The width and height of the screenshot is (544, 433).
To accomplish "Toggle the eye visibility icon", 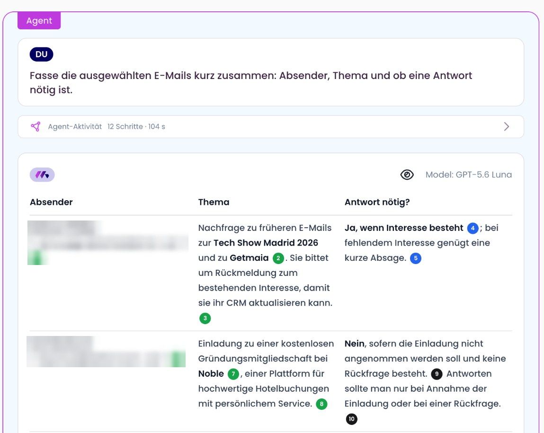I will [407, 175].
